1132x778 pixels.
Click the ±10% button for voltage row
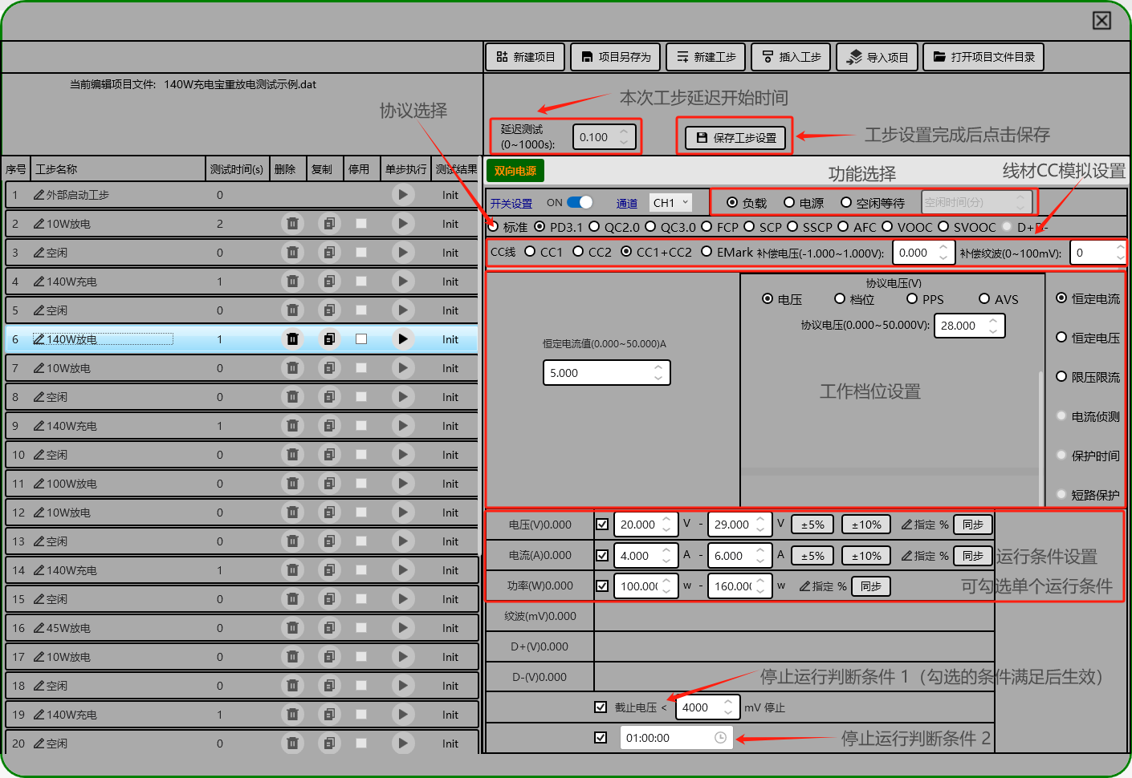point(866,525)
